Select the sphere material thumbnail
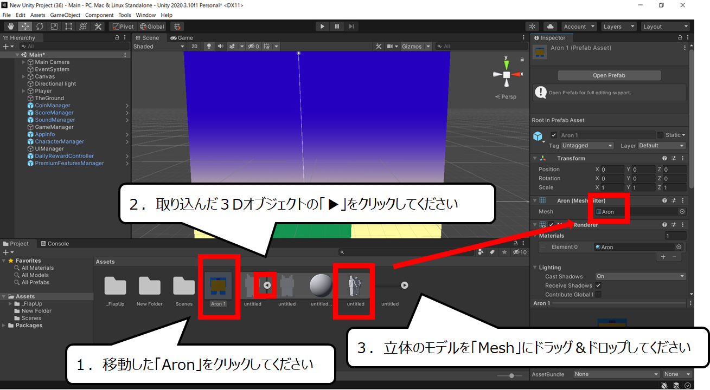Viewport: 710px width, 390px height. 321,285
